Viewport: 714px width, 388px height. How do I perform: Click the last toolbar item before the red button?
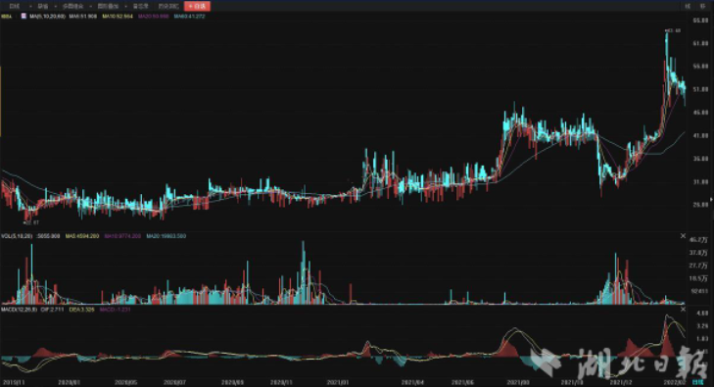[x=168, y=7]
